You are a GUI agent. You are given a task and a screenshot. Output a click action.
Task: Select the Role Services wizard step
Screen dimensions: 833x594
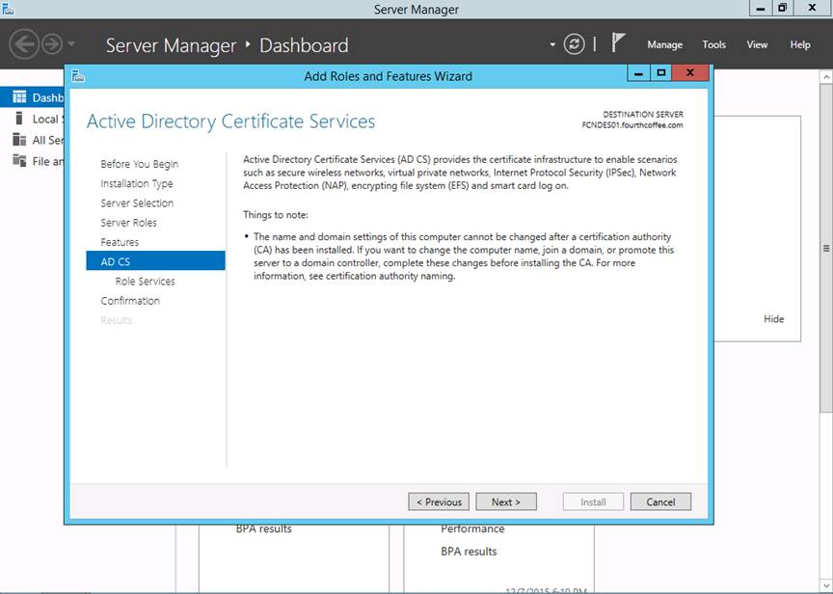tap(145, 282)
